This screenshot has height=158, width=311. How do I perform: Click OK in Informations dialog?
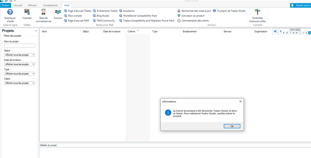(232, 126)
